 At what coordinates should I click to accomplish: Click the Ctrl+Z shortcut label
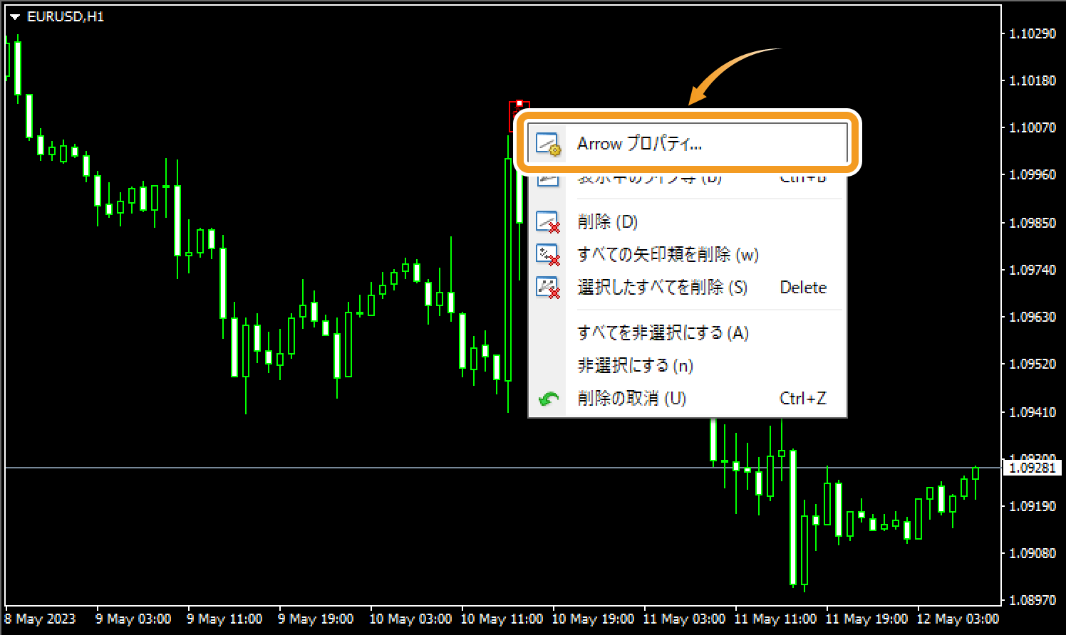803,399
